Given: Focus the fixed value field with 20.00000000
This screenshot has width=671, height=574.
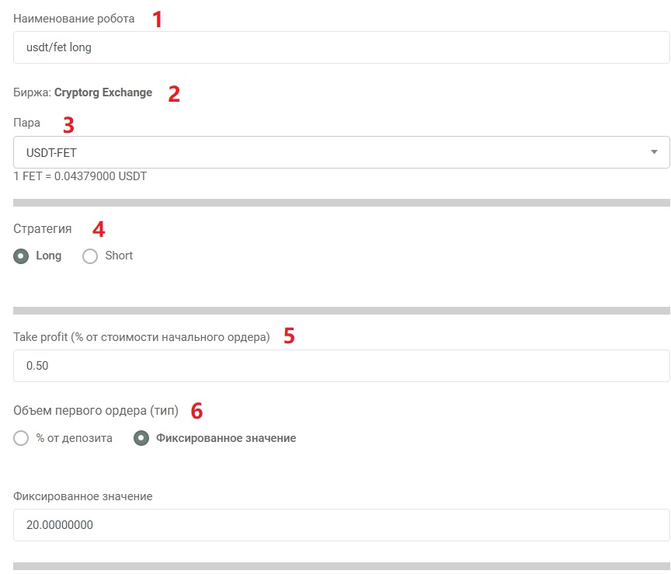Looking at the screenshot, I should point(342,525).
